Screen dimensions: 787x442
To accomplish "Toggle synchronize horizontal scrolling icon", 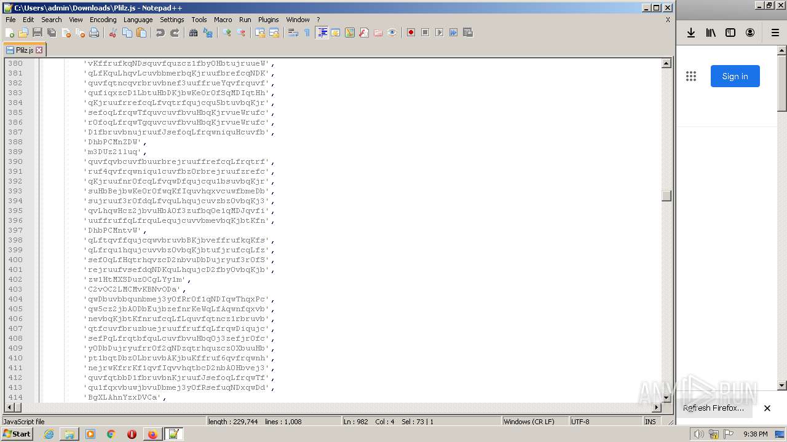I will coord(274,33).
